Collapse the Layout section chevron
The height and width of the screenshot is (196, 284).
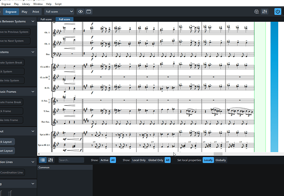tap(33, 131)
